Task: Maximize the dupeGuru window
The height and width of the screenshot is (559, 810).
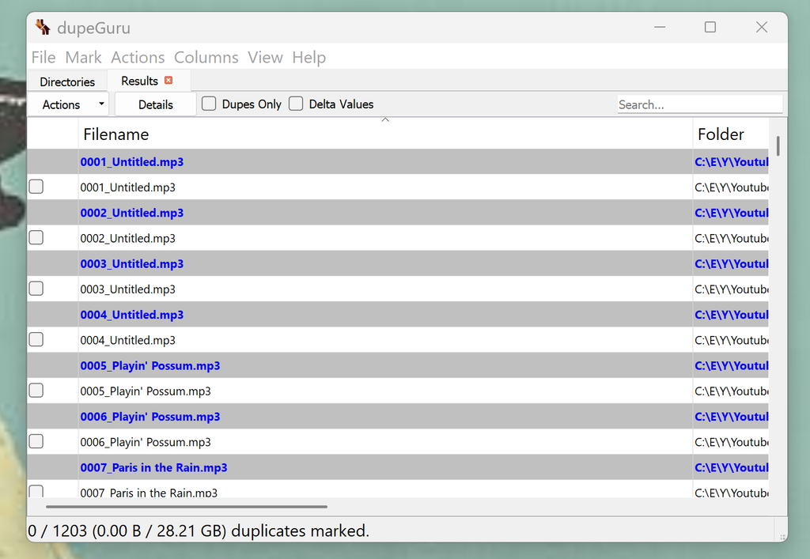Action: tap(710, 27)
